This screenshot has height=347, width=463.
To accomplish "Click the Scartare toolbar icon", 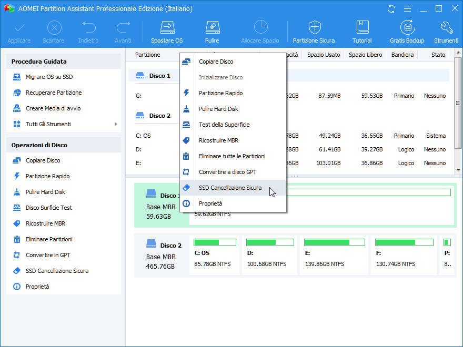I will tap(54, 32).
